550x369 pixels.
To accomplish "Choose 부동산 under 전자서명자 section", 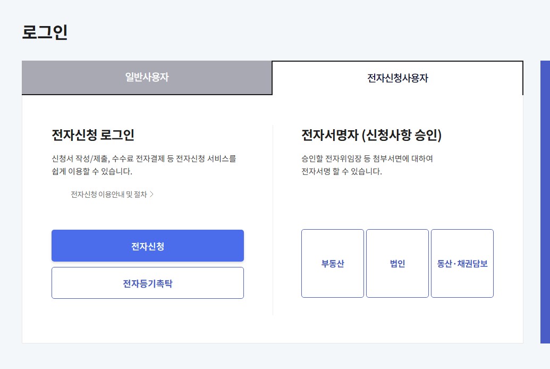I will click(x=332, y=263).
